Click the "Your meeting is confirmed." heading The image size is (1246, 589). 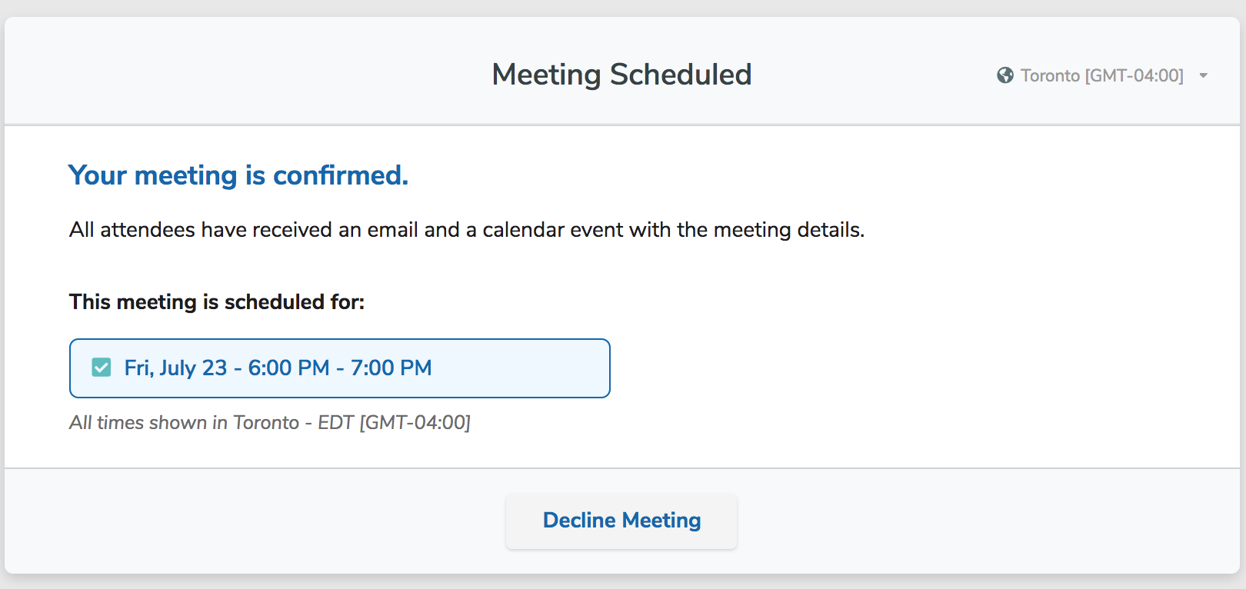(238, 175)
